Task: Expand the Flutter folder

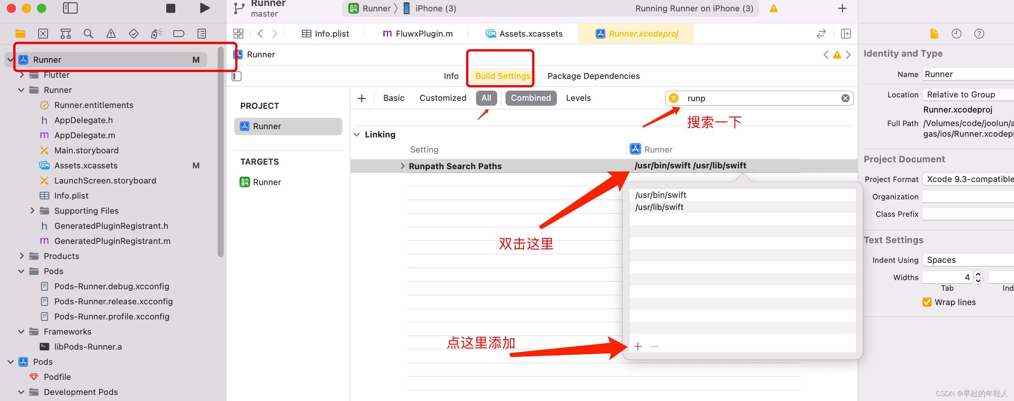Action: pyautogui.click(x=22, y=75)
